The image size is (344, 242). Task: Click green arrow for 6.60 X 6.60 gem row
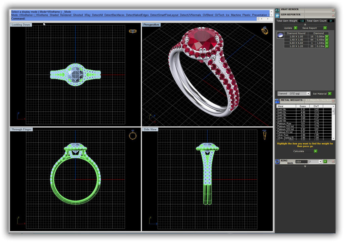(x=327, y=43)
